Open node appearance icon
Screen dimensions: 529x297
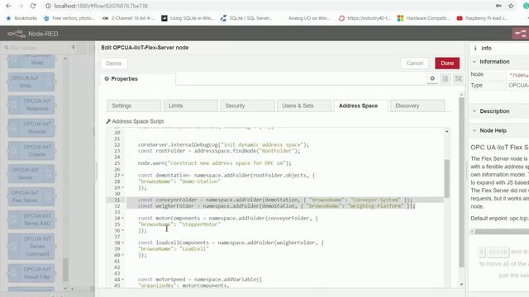458,78
